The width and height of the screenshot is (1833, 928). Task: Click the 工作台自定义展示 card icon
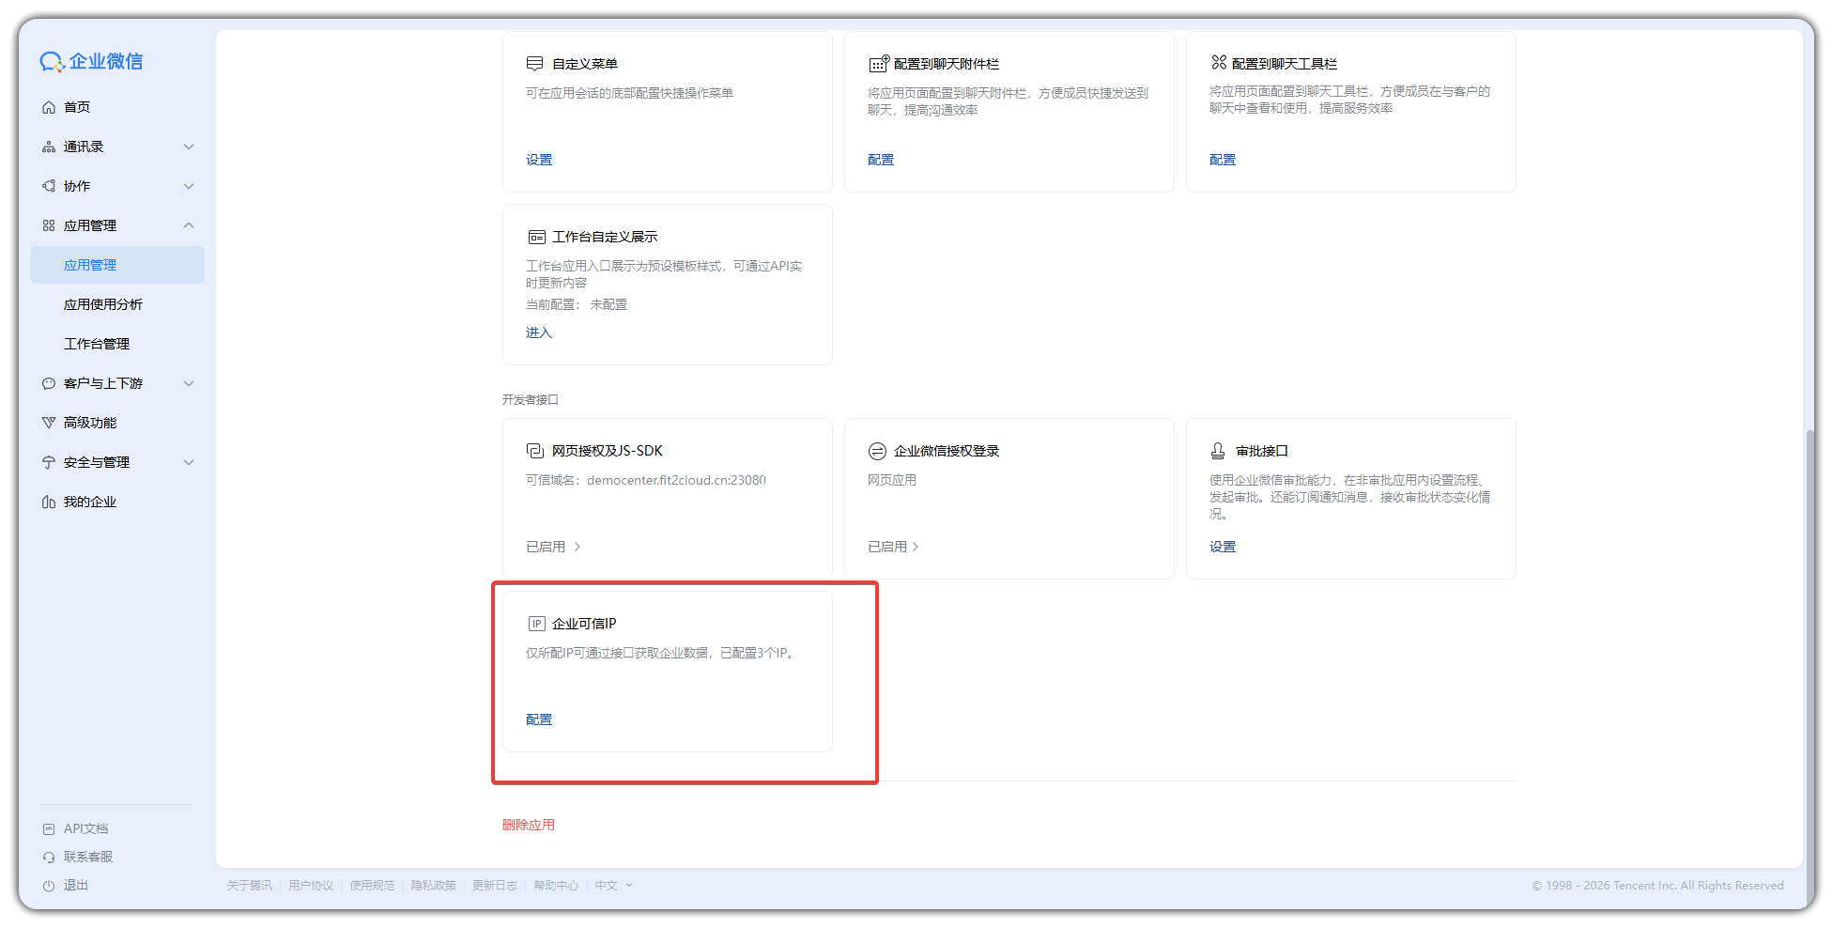click(534, 236)
